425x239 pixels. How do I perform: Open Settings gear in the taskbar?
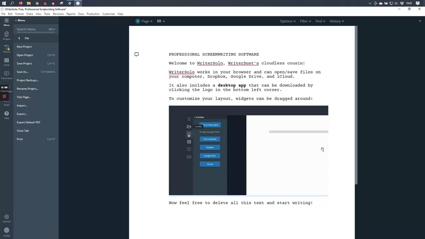(x=70, y=3)
